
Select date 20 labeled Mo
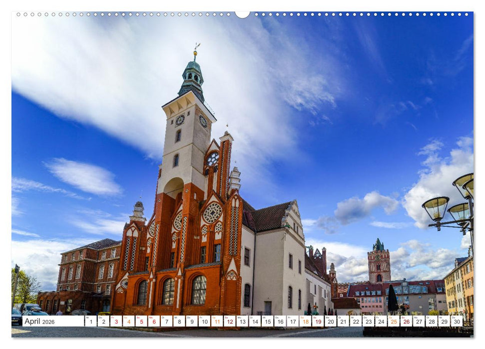point(331,321)
